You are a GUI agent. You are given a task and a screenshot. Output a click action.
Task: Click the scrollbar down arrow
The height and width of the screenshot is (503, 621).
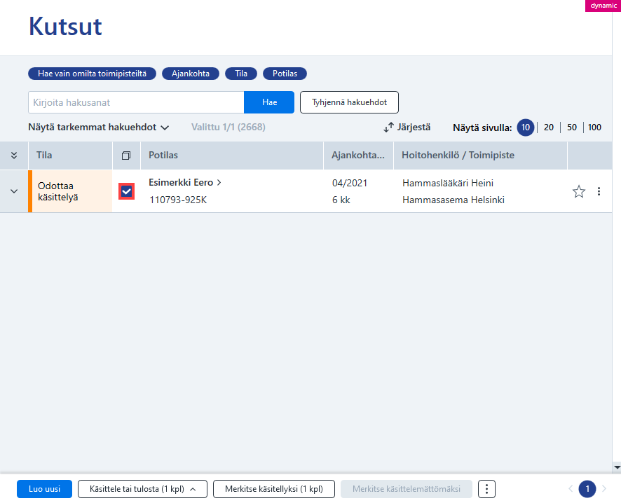[x=617, y=467]
